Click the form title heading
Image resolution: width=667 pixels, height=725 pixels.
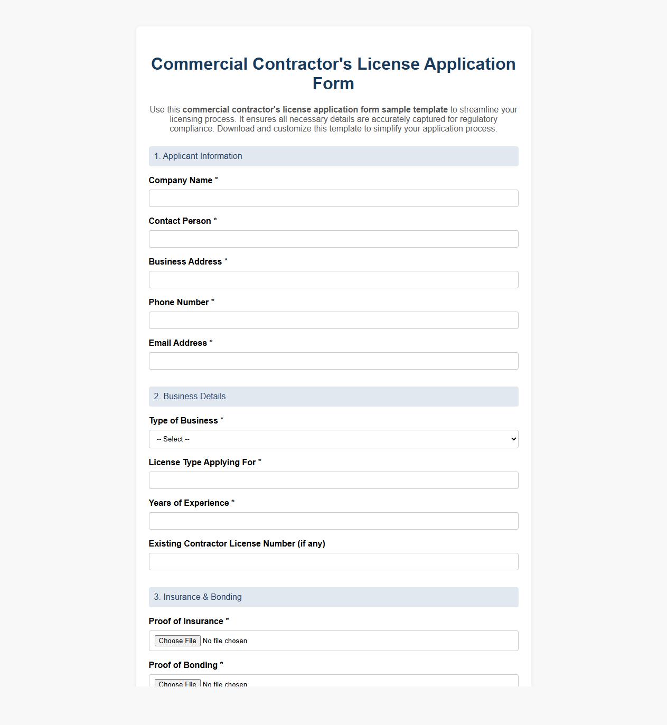(333, 73)
